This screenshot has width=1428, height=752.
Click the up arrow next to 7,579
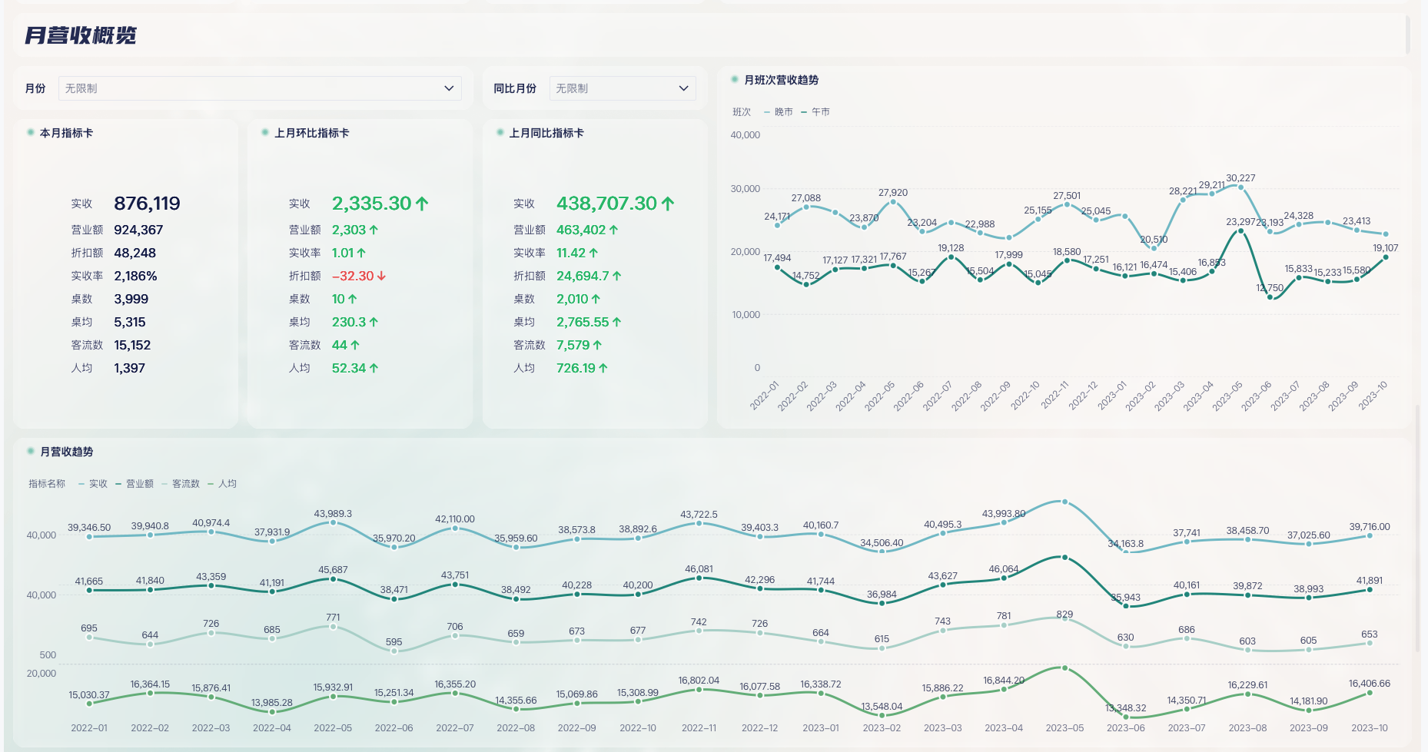coord(597,345)
